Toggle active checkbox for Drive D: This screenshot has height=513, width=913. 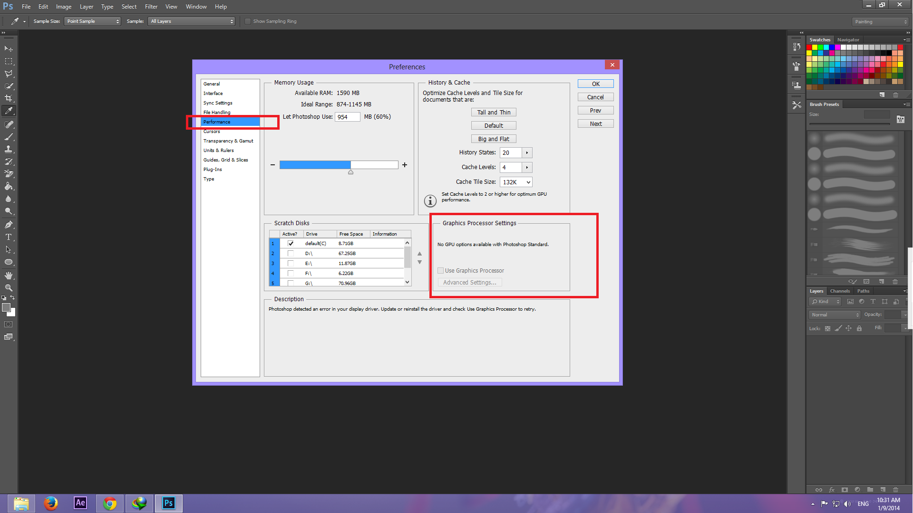291,253
